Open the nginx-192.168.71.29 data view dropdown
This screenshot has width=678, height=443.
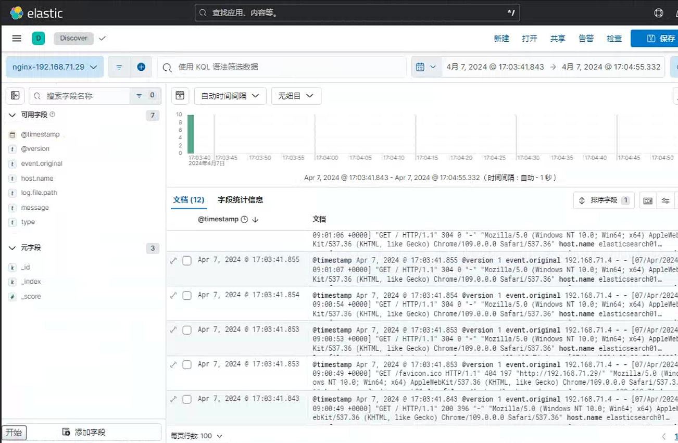pyautogui.click(x=55, y=67)
